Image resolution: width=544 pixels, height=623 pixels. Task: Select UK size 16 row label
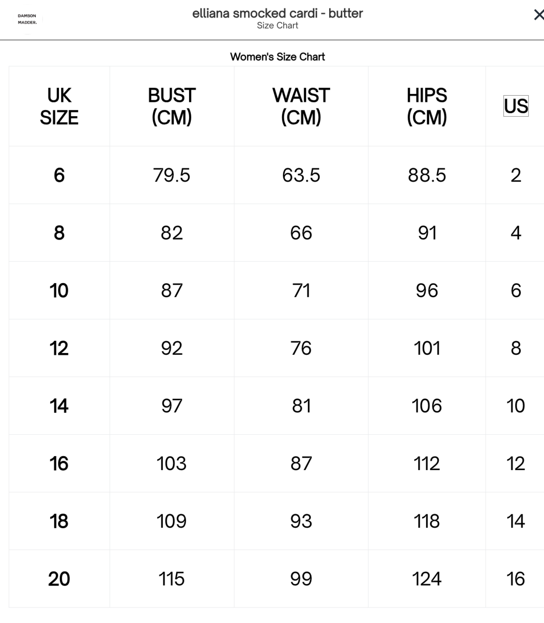59,463
